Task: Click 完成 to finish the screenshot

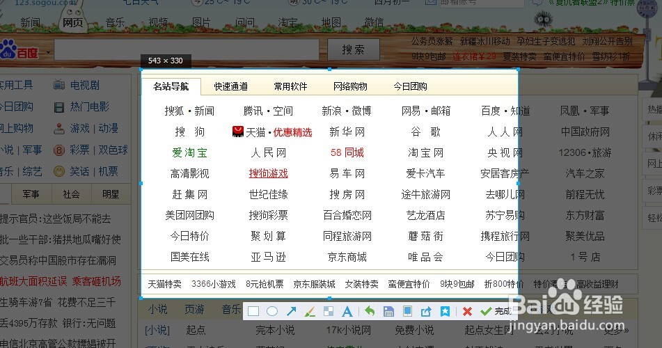Action: [x=496, y=311]
